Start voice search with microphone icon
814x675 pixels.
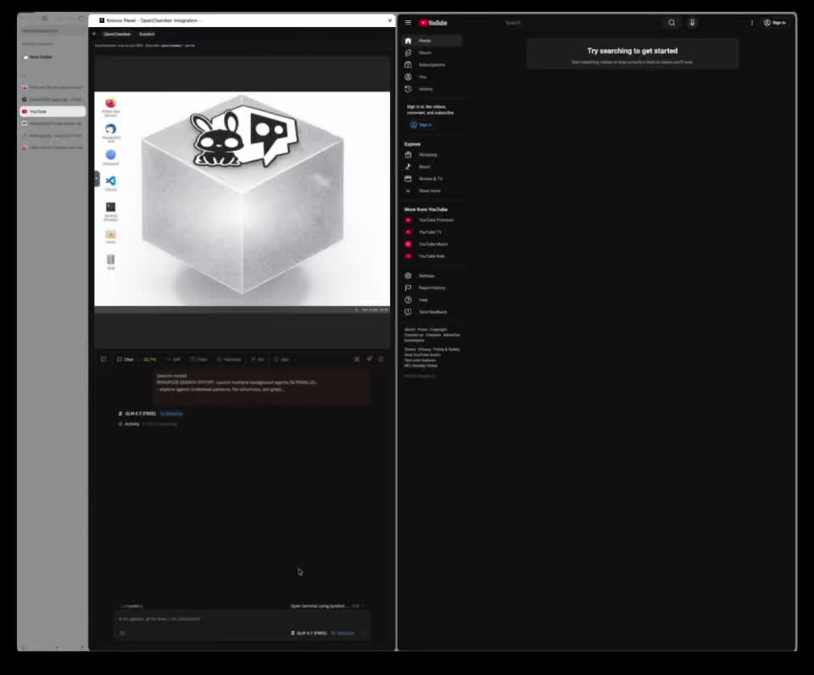click(x=692, y=23)
